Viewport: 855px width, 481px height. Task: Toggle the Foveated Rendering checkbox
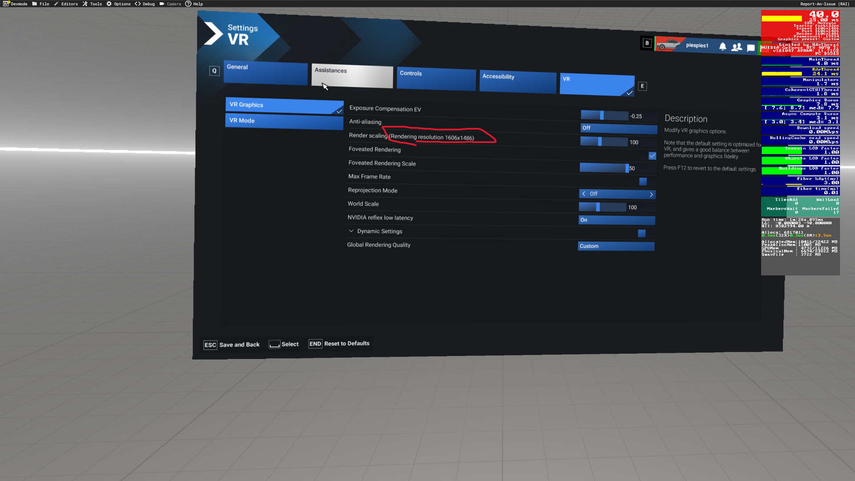pyautogui.click(x=652, y=155)
